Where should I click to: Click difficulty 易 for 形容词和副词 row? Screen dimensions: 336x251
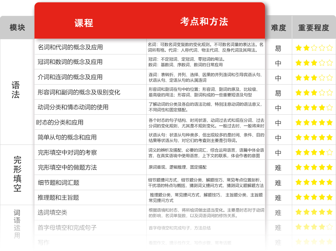tap(278, 93)
